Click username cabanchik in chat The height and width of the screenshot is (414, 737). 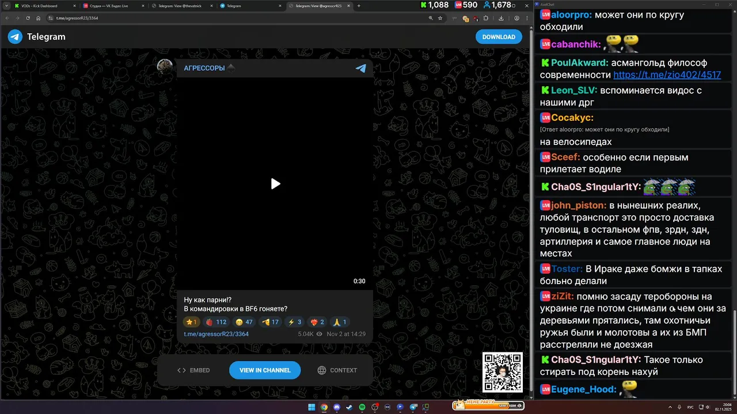(x=576, y=44)
